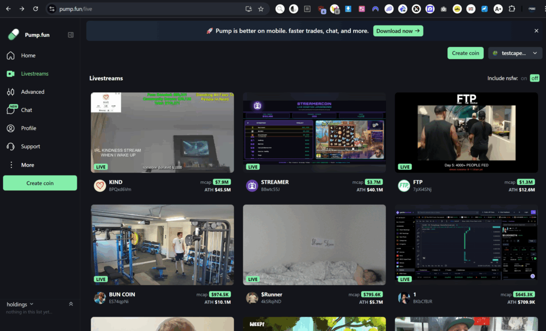Click the BUN COIN avatar
This screenshot has height=331, width=546.
pos(100,298)
